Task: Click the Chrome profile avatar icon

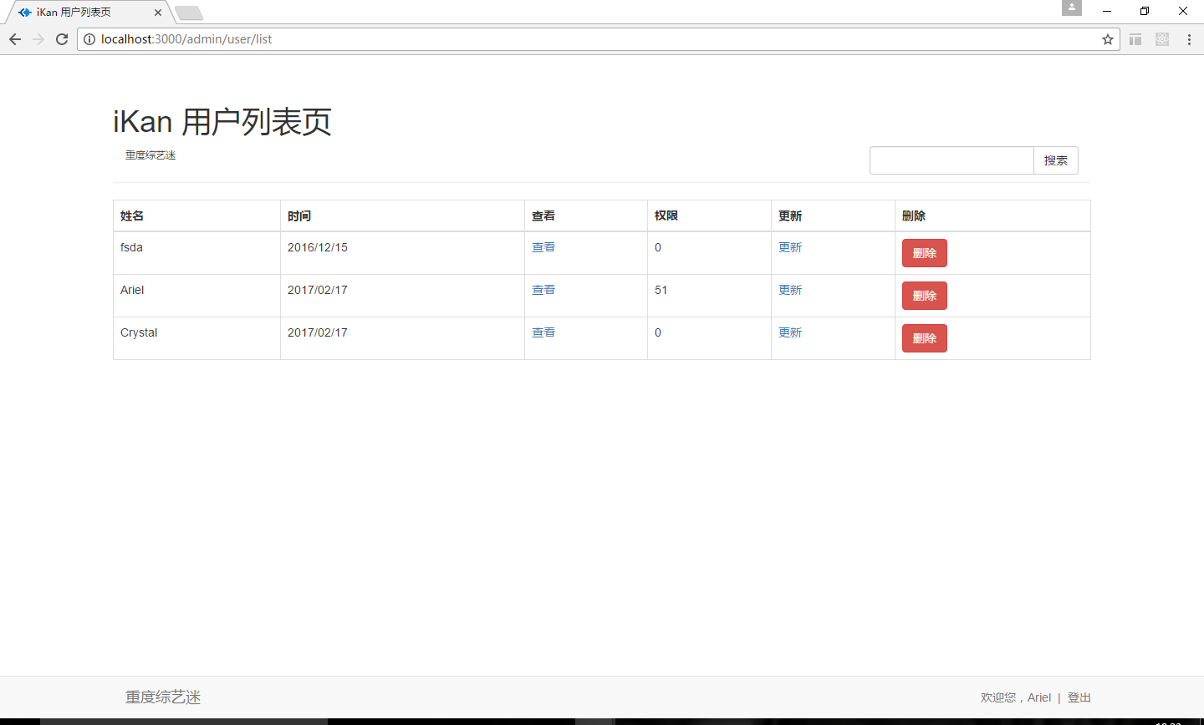Action: [1072, 8]
